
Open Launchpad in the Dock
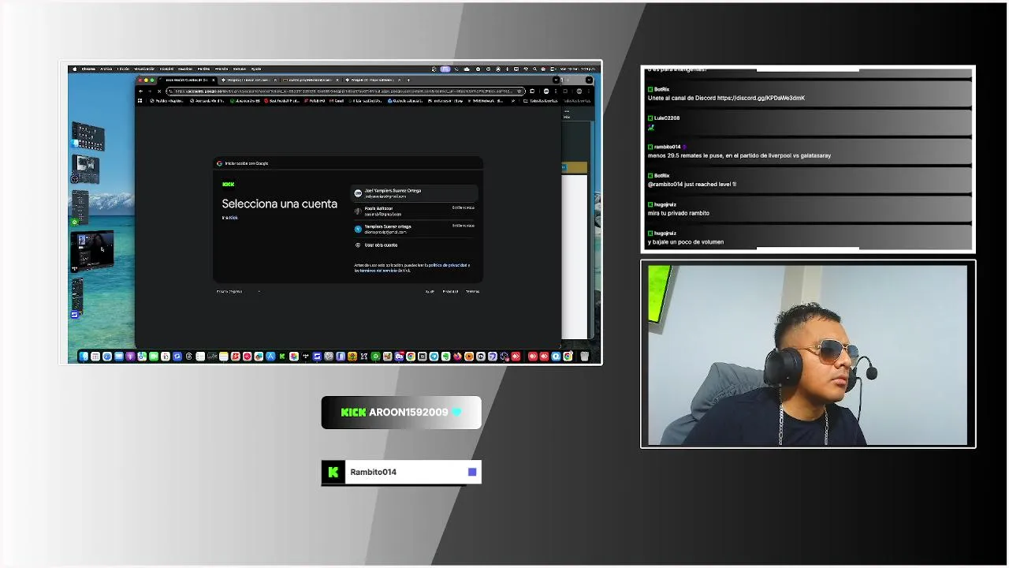click(95, 357)
